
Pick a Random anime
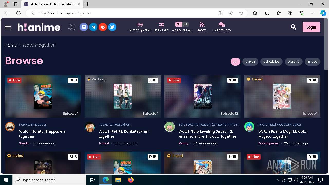[161, 27]
